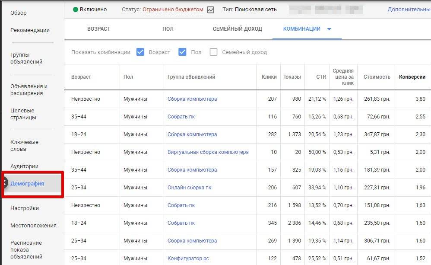Switch to the Возраст tab
The image size is (431, 265).
pos(98,29)
